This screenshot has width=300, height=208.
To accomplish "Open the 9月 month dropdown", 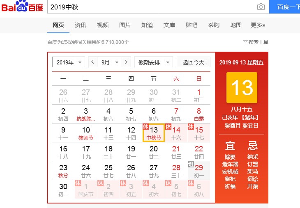I will click(110, 62).
